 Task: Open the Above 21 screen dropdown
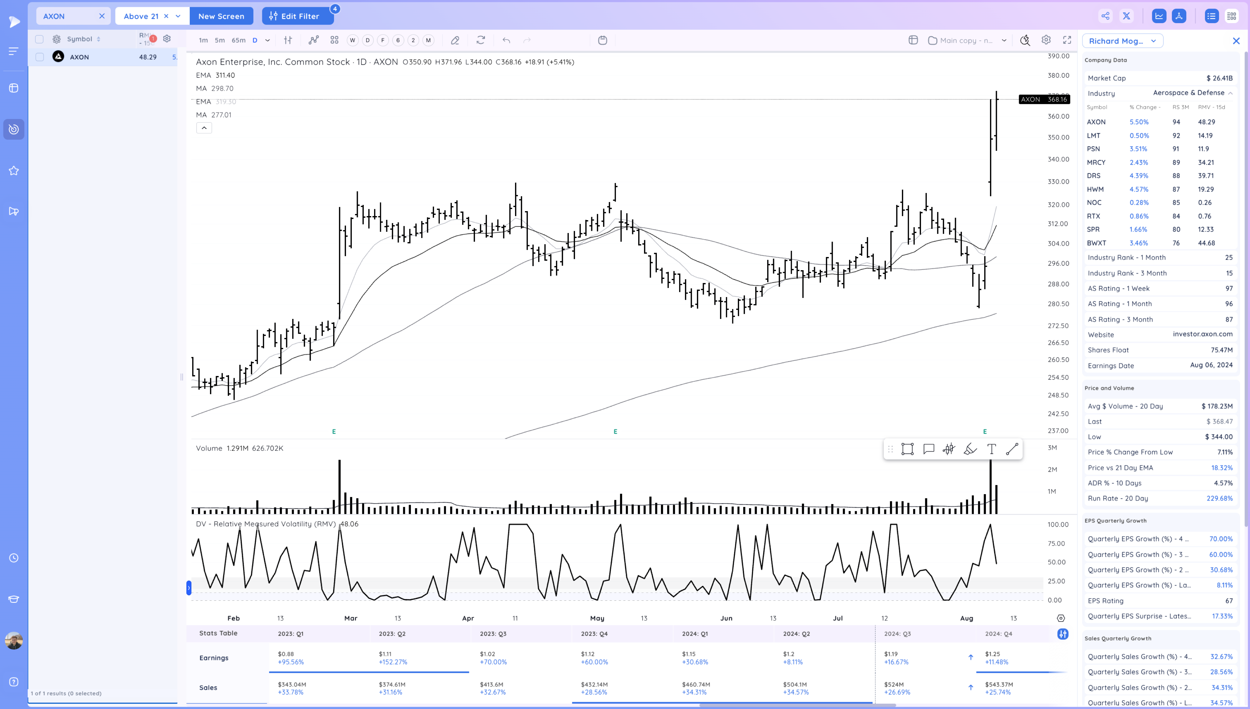[x=178, y=16]
